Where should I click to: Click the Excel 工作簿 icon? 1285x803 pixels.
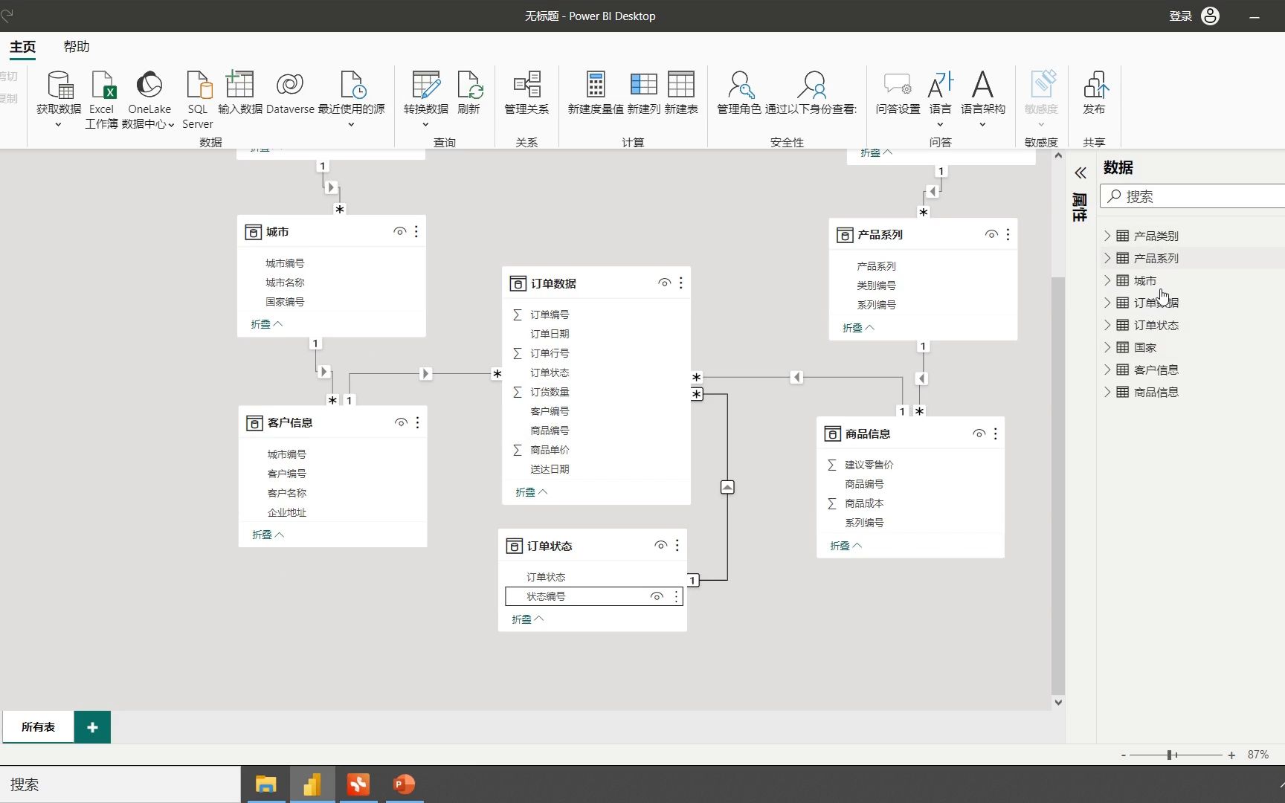tap(102, 99)
